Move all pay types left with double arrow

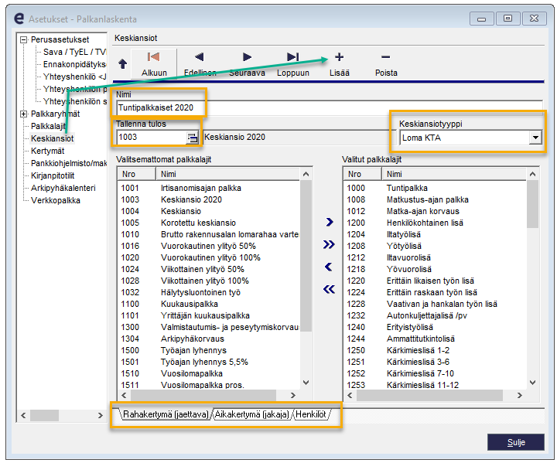coord(329,289)
